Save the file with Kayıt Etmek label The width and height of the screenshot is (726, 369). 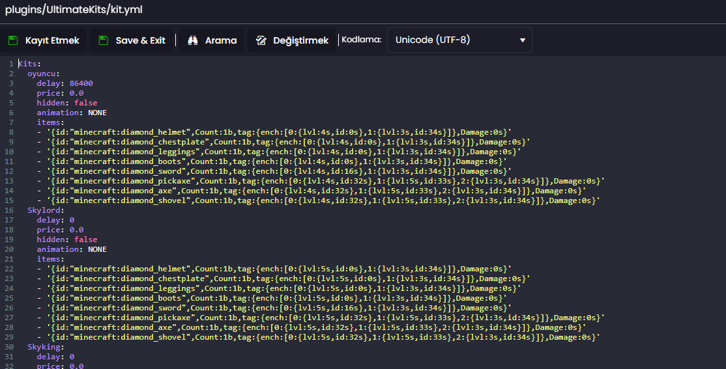(x=52, y=40)
